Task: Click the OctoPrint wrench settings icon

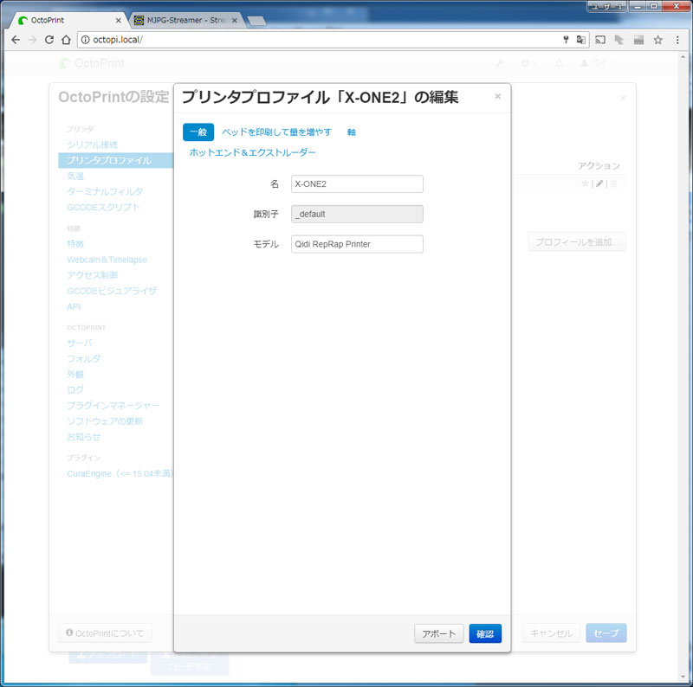Action: (500, 63)
